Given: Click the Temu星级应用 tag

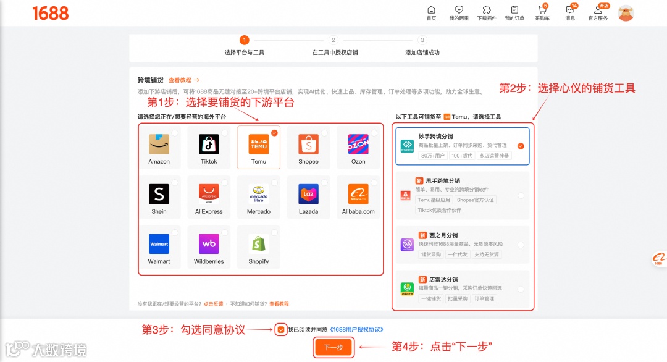Looking at the screenshot, I should click(x=434, y=200).
